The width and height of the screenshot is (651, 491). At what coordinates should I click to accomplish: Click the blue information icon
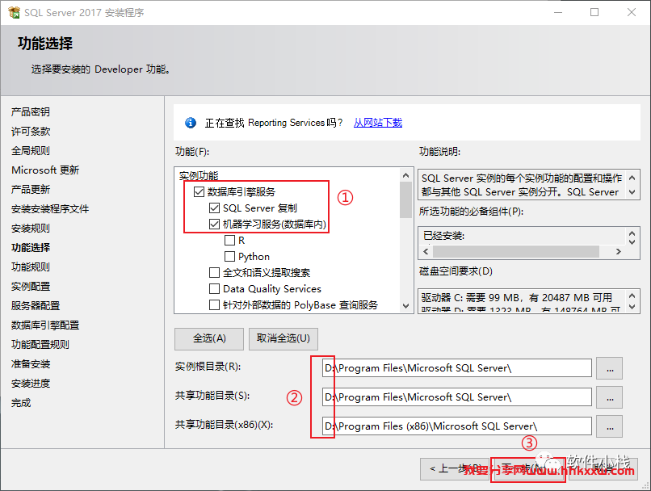191,123
